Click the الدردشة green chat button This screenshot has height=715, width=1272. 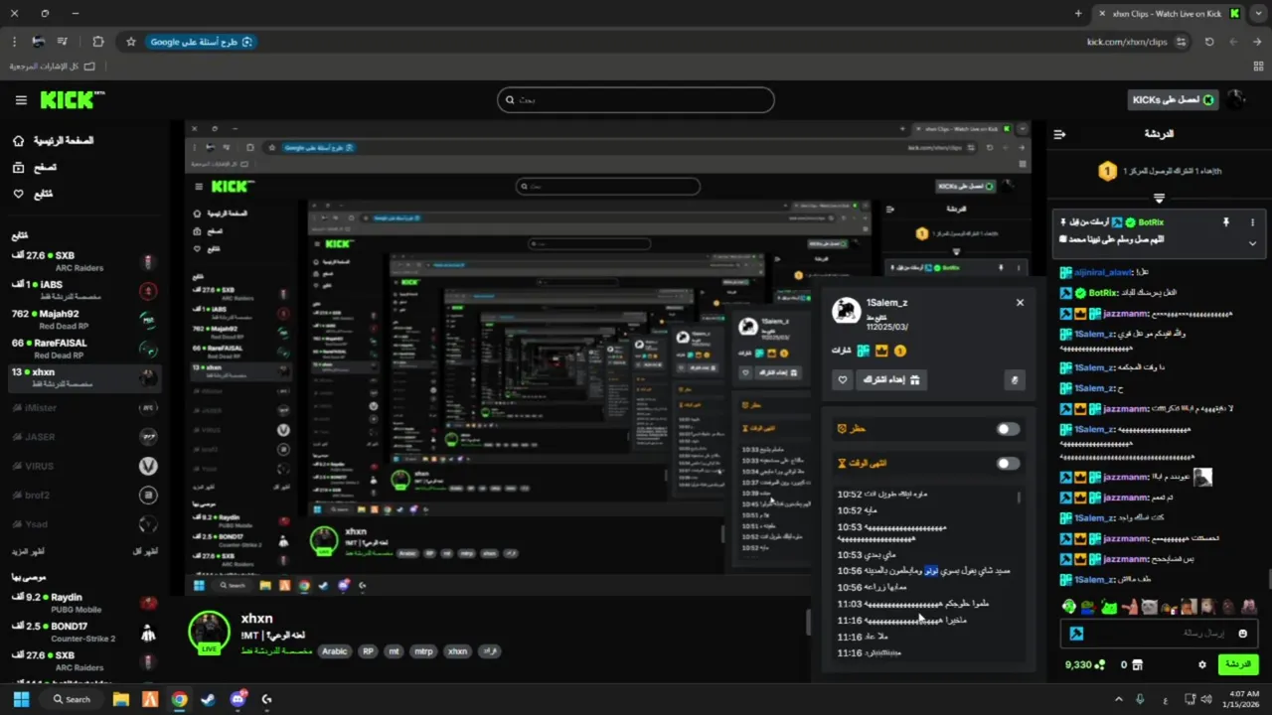(x=1238, y=664)
